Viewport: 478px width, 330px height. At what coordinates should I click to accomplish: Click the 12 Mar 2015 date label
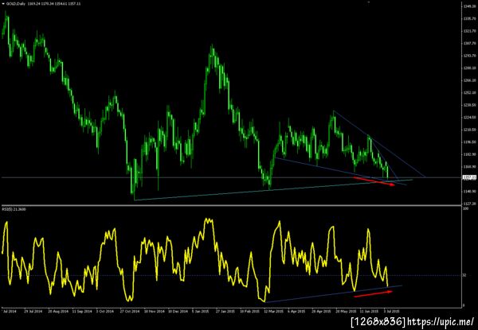272,312
